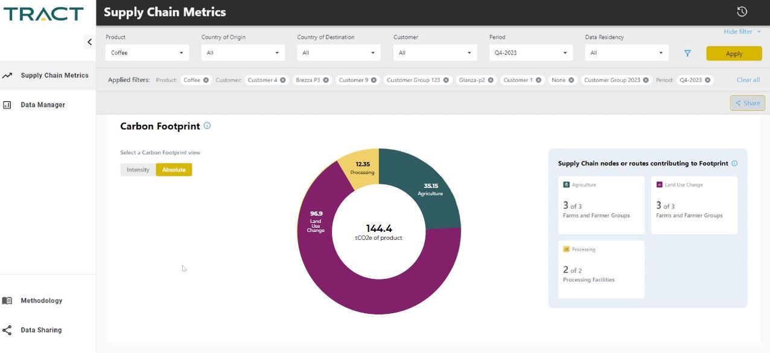Remove the Customer Group 2023 filter chip
This screenshot has height=353, width=770.
[x=646, y=80]
